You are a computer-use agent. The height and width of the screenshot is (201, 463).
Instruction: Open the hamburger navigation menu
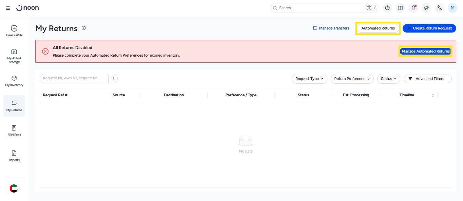(8, 8)
